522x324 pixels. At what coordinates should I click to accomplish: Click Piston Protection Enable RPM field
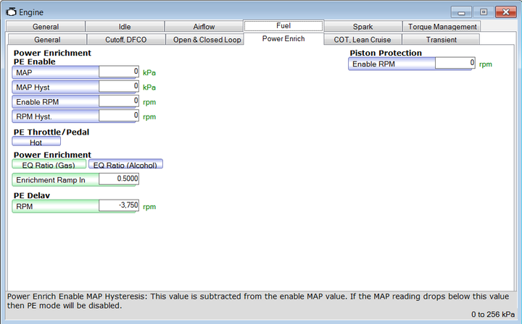(455, 64)
